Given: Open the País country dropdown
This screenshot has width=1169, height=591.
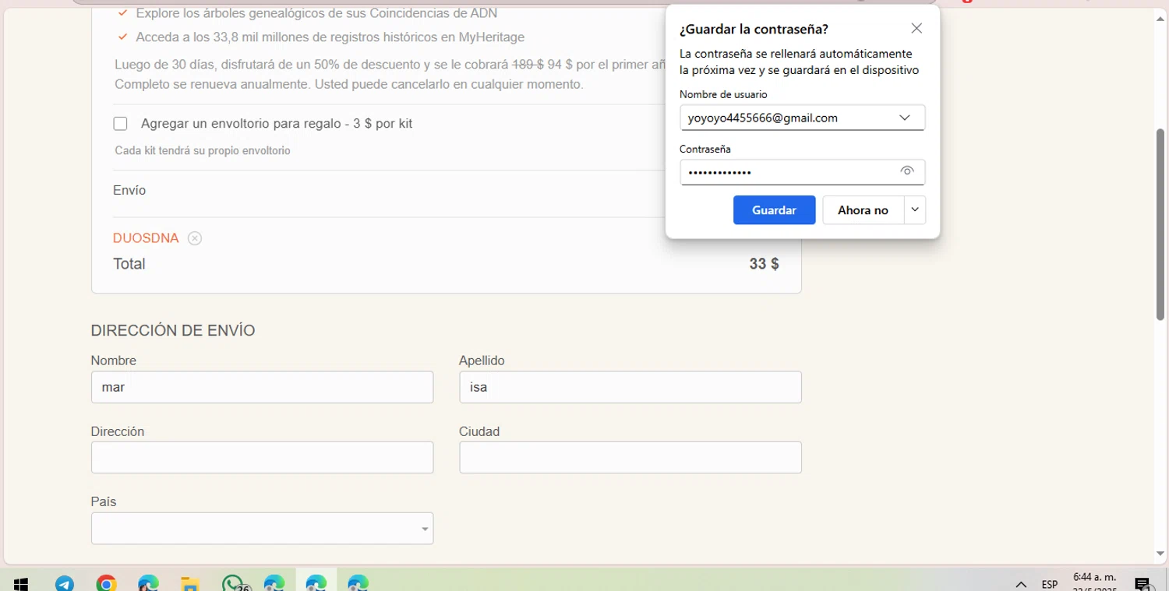Looking at the screenshot, I should [x=262, y=528].
